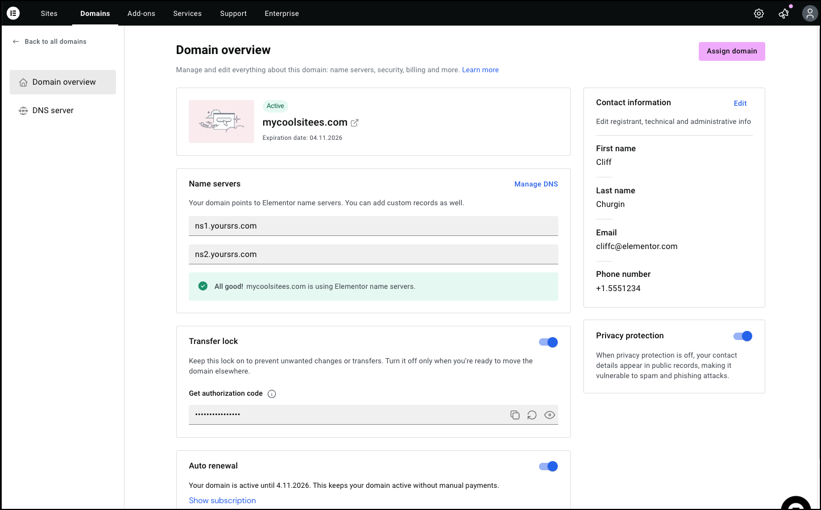Open the Sites menu

(49, 14)
